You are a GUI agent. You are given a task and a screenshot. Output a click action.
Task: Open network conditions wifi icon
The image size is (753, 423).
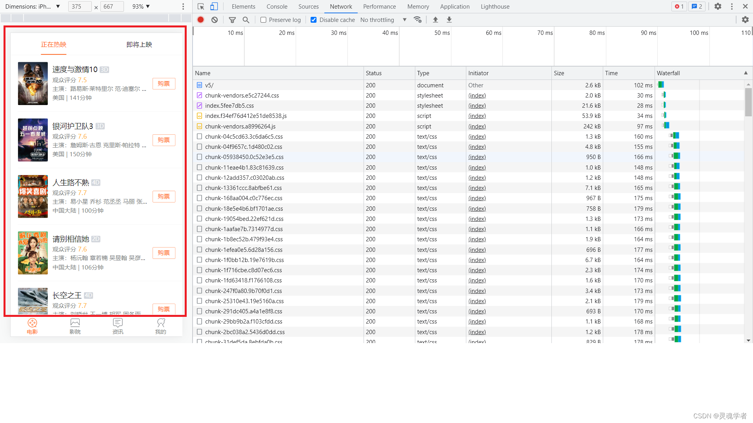tap(418, 20)
